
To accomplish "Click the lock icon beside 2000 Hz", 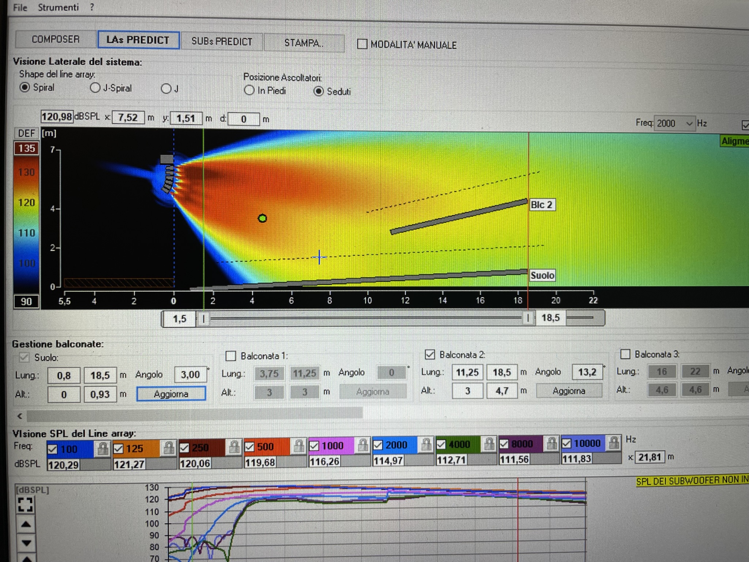I will (426, 445).
